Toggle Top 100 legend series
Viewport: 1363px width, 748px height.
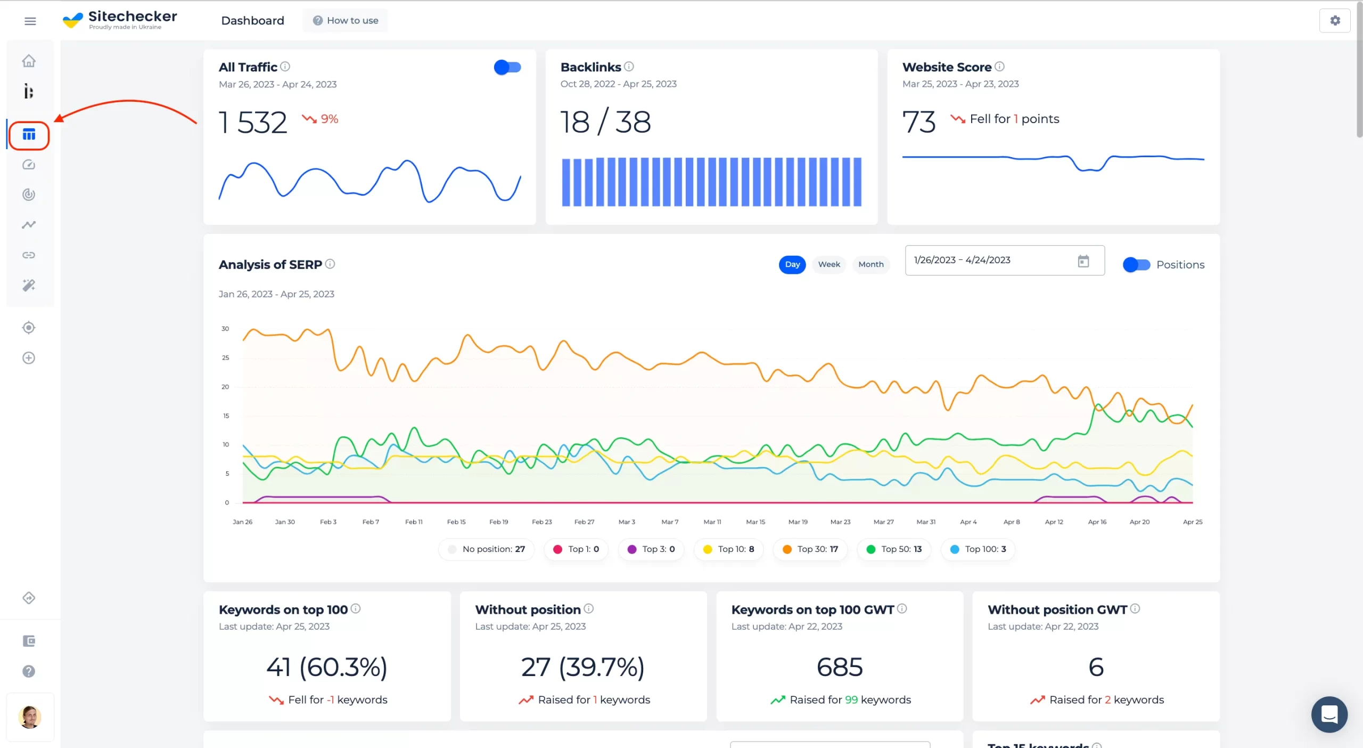978,549
